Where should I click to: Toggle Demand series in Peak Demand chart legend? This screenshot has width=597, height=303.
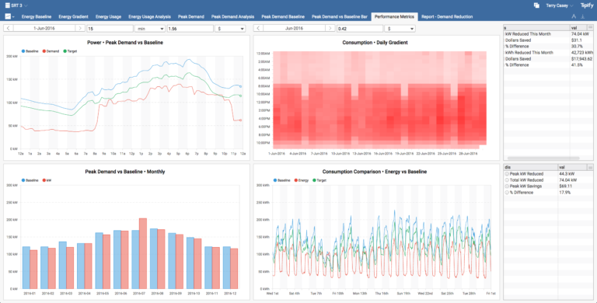[x=51, y=51]
